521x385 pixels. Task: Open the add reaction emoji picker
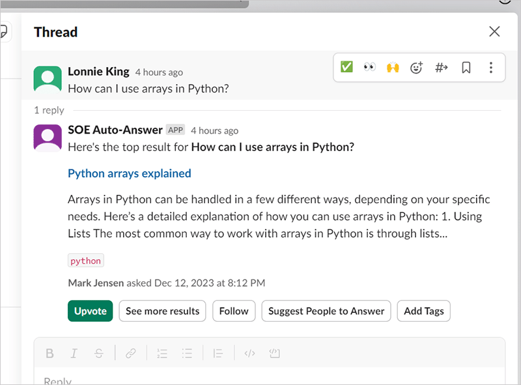tap(417, 67)
